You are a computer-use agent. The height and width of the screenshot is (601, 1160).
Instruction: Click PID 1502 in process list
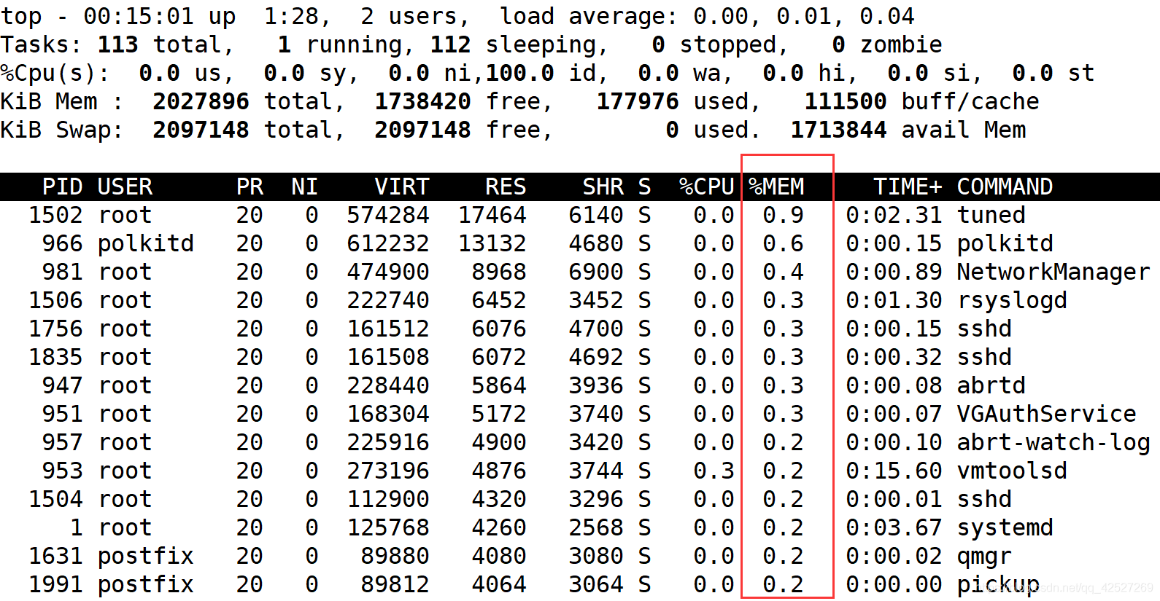[55, 216]
